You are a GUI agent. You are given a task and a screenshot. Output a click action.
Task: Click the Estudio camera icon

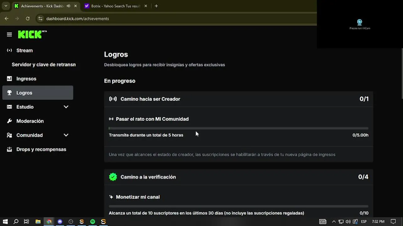(9, 107)
